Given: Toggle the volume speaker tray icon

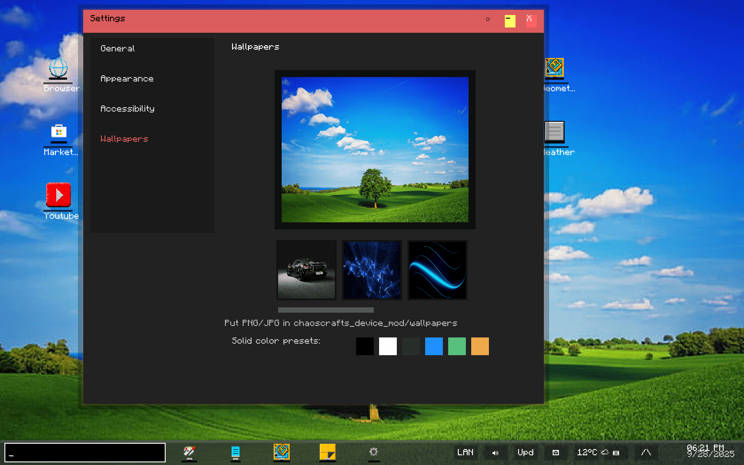Looking at the screenshot, I should (495, 453).
